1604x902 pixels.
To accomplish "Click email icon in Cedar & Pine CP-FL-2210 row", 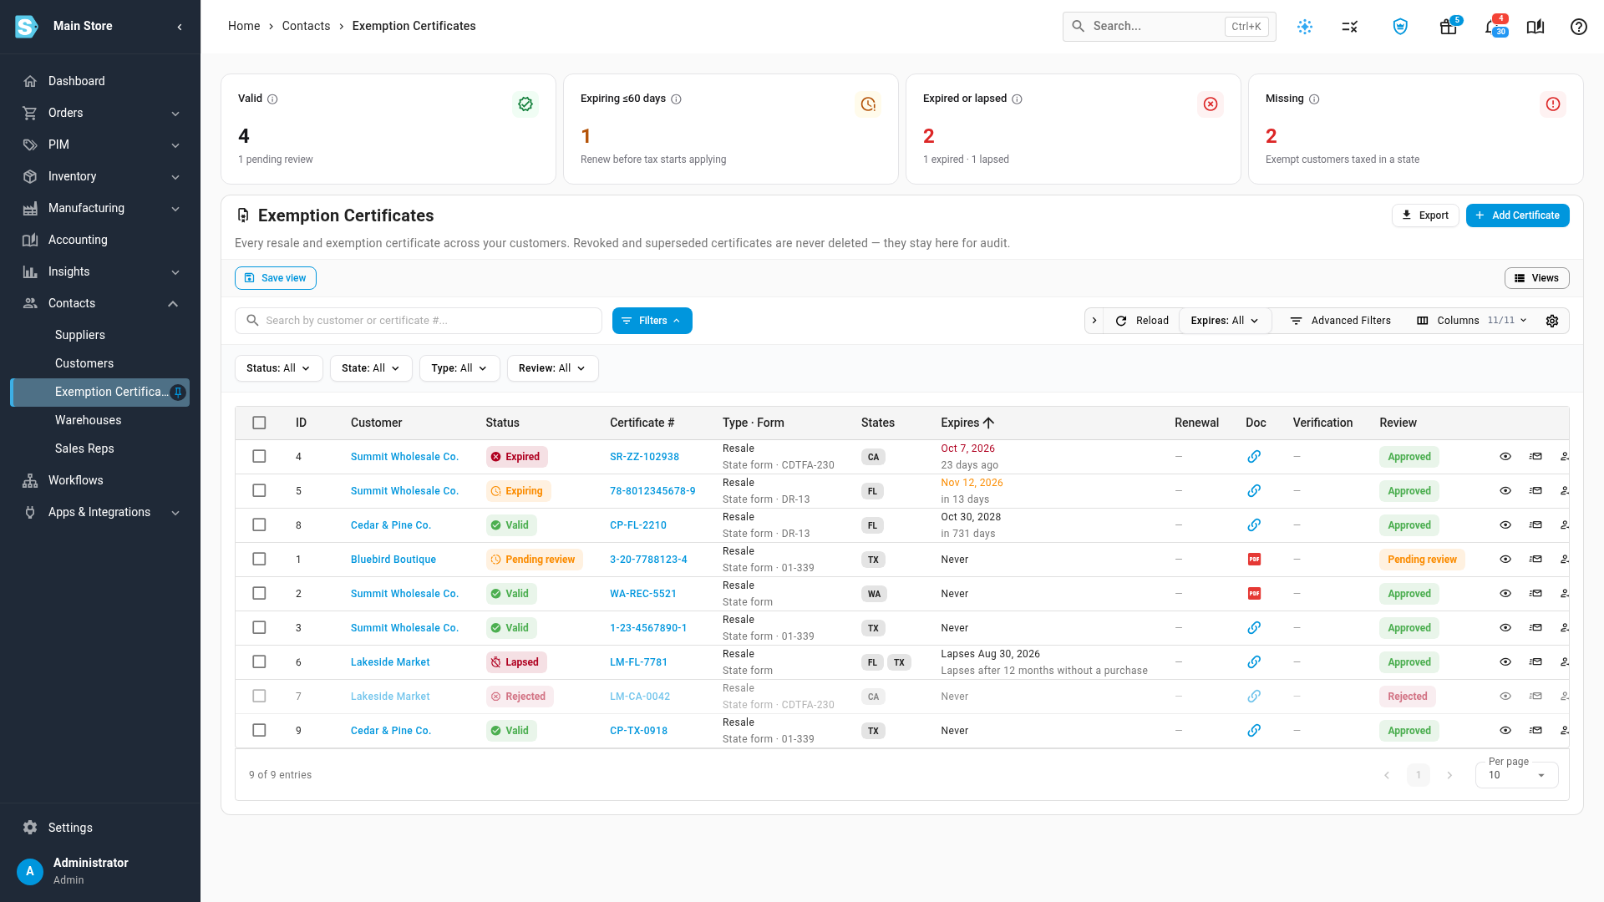I will tap(1535, 525).
